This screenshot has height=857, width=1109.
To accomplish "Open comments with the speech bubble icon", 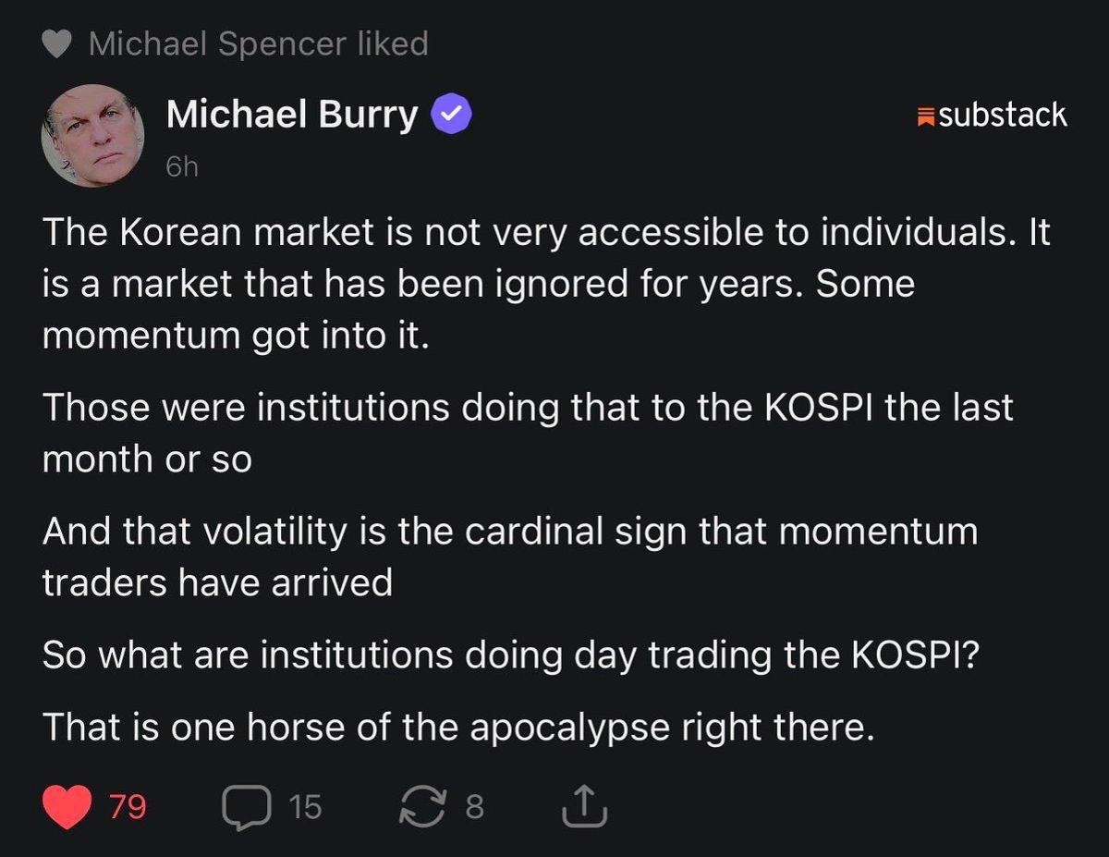I will [248, 805].
